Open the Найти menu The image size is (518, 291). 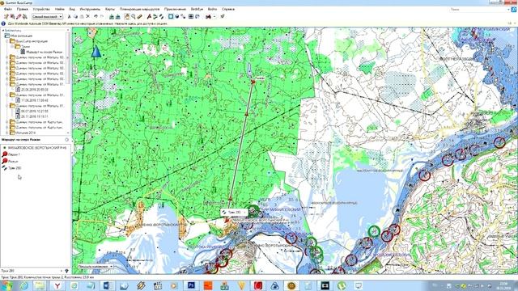59,9
